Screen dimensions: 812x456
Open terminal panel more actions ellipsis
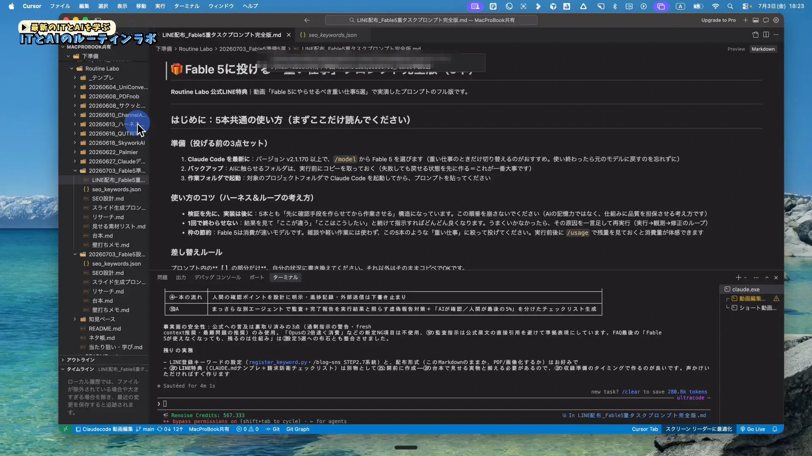756,277
